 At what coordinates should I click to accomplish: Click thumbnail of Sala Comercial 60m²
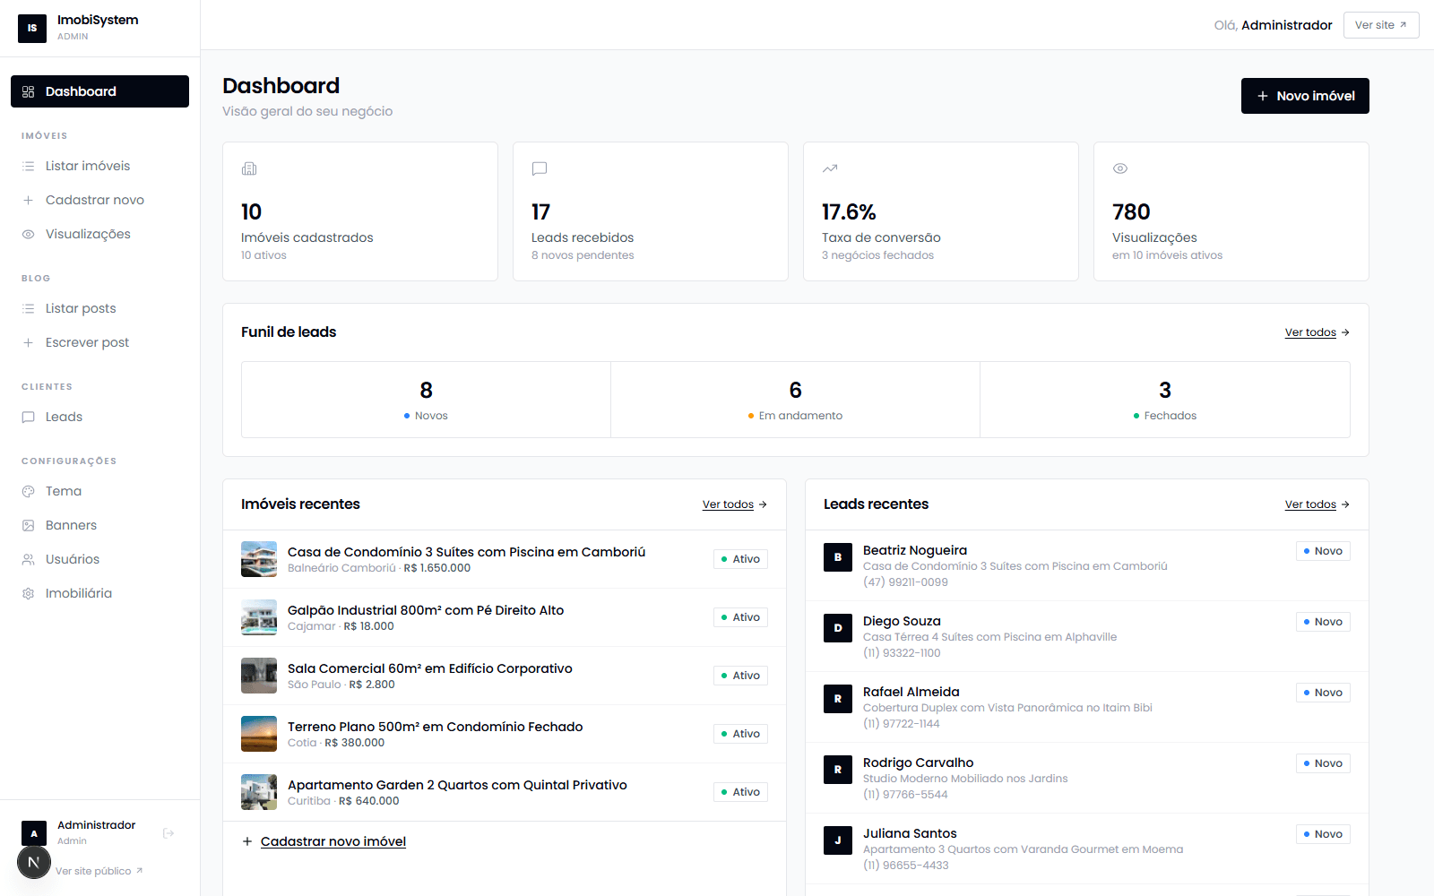pos(259,676)
